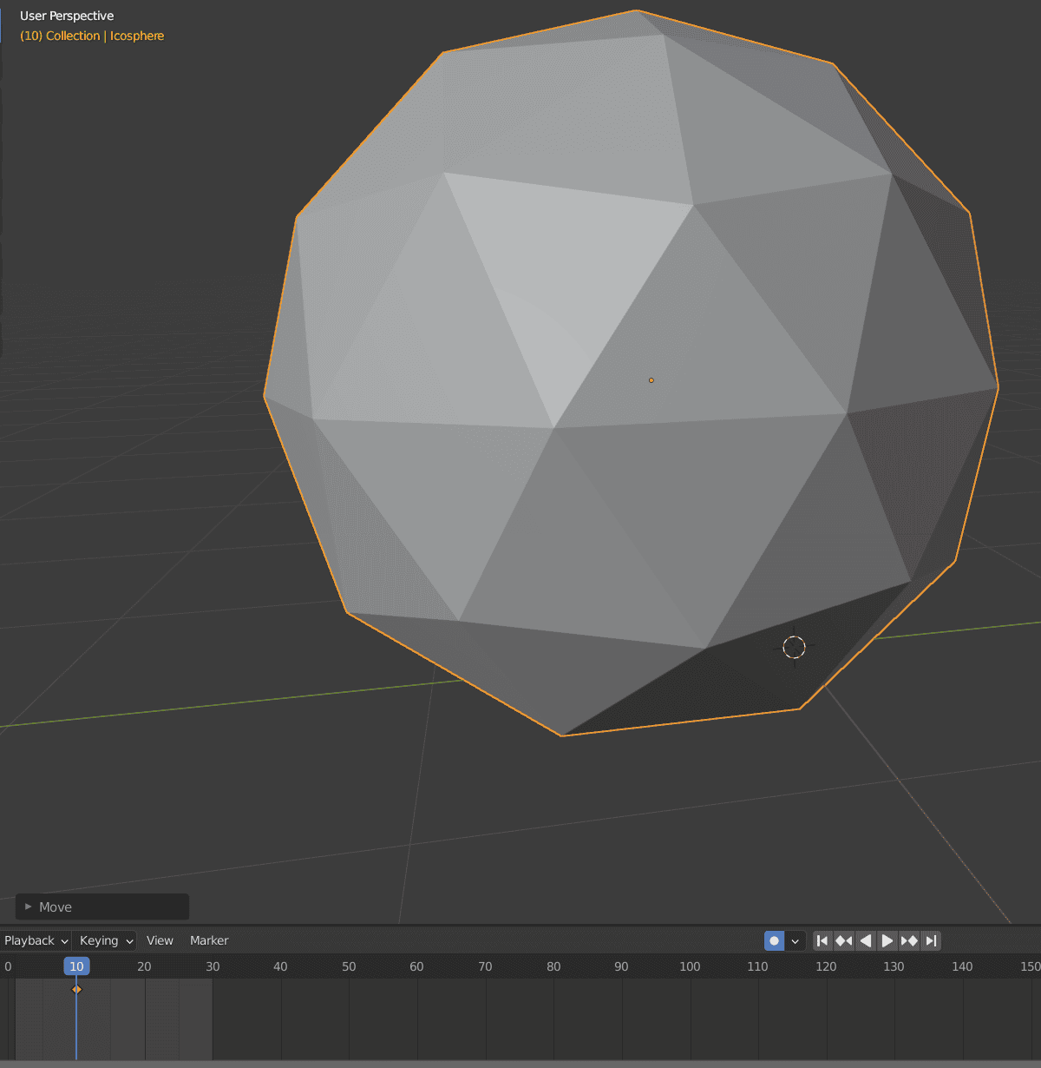Click the current frame indicator showing 10
The height and width of the screenshot is (1068, 1041).
(x=76, y=966)
